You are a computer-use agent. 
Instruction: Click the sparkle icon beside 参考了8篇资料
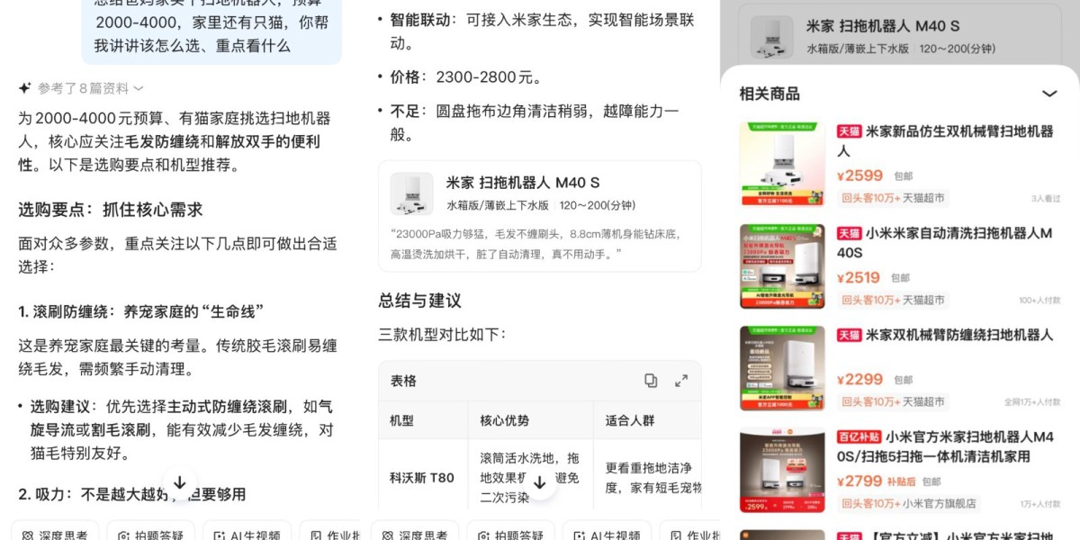[x=25, y=88]
